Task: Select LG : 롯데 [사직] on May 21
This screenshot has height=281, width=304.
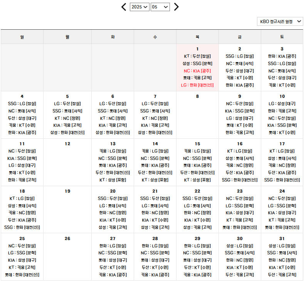Action: [x=155, y=206]
